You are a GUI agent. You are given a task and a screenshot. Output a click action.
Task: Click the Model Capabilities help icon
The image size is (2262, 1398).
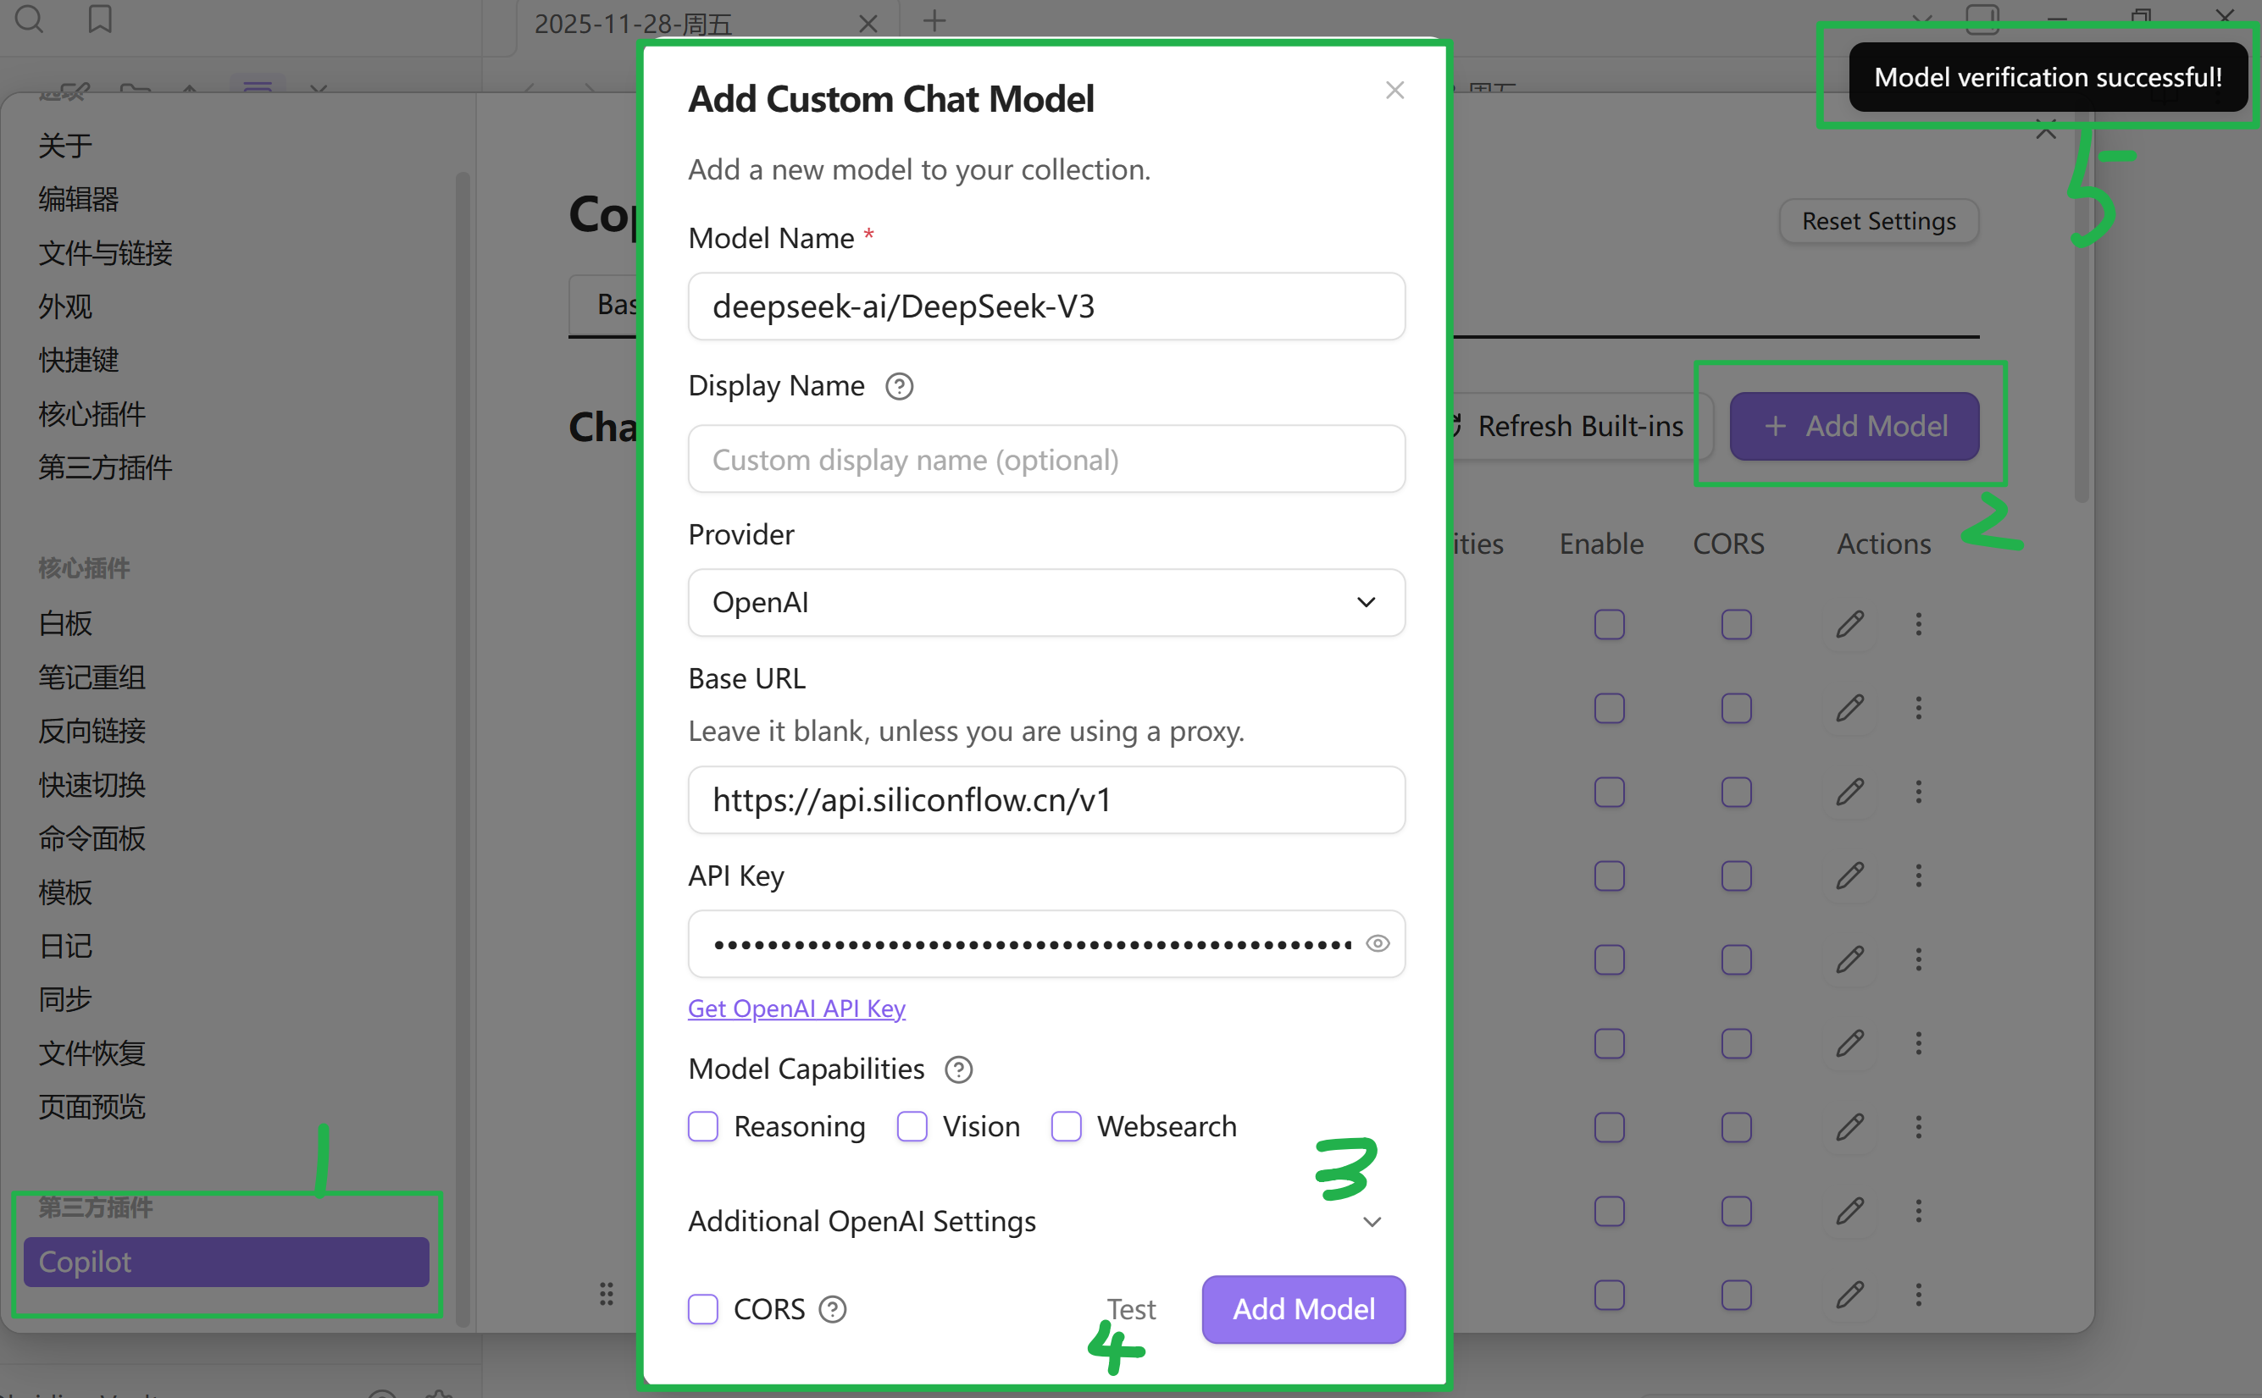(x=958, y=1069)
